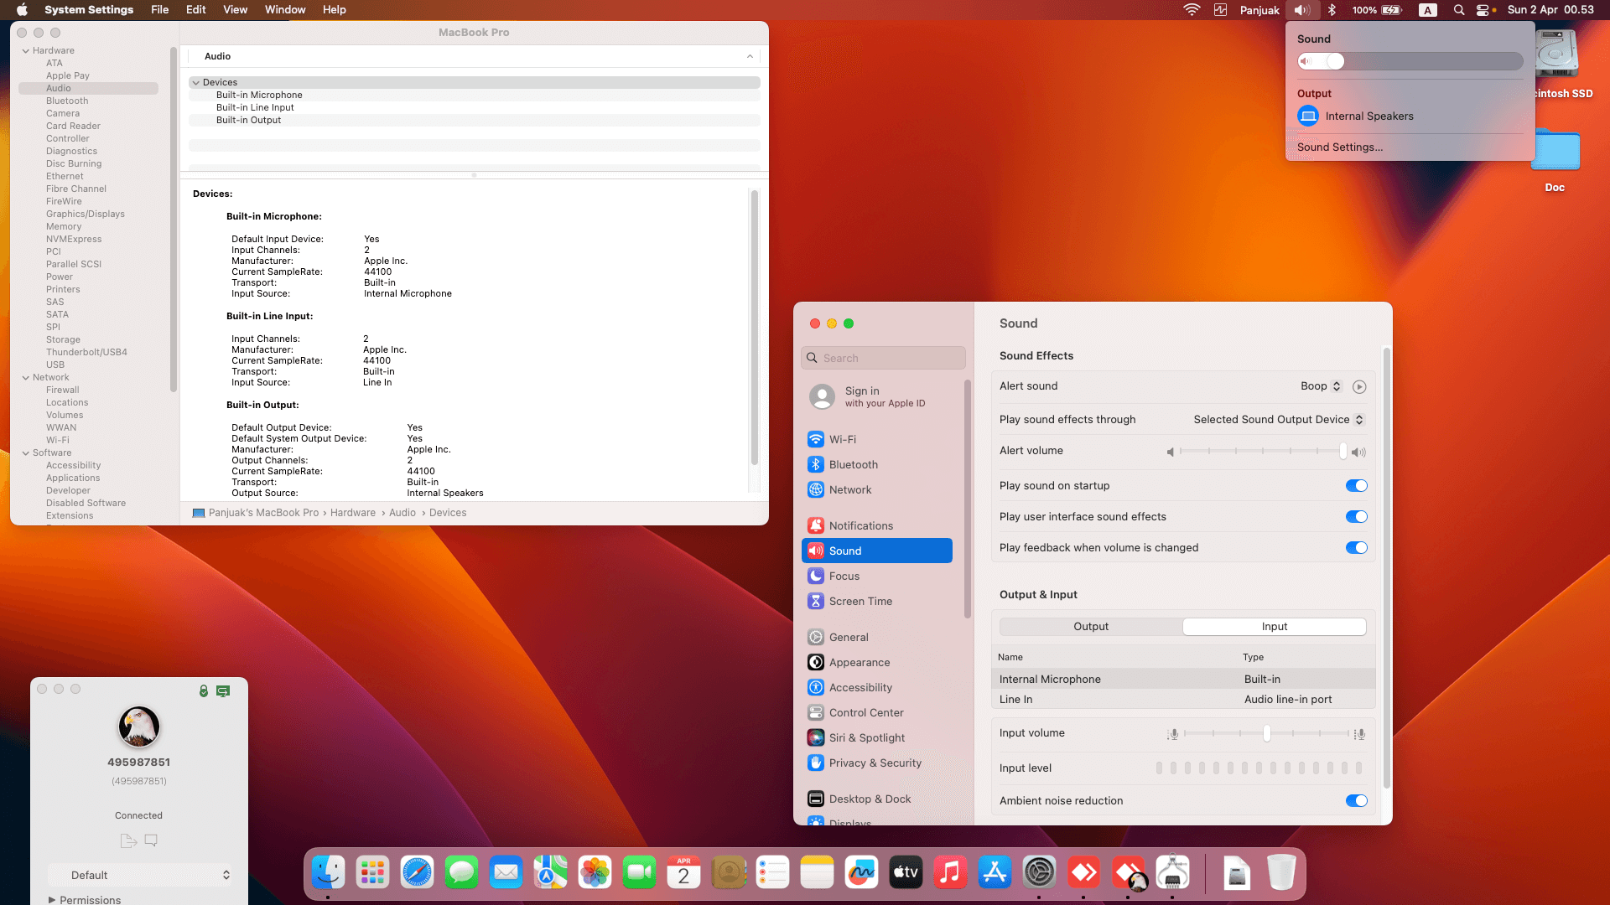Turn off Ambient noise reduction
Viewport: 1610px width, 905px height.
[x=1356, y=801]
